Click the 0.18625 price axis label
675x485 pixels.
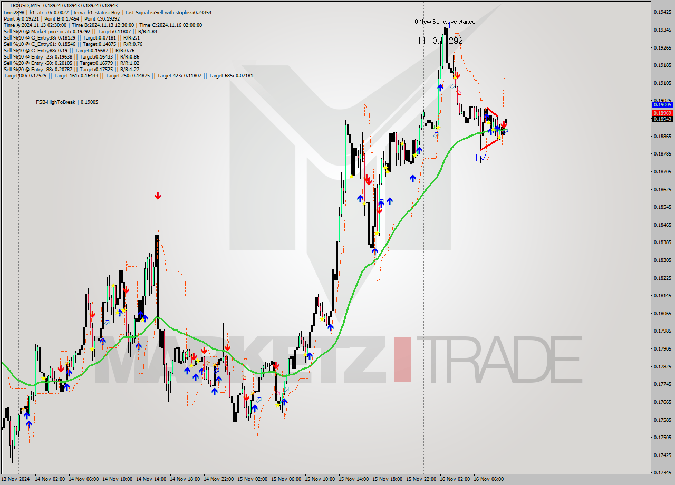[x=662, y=189]
